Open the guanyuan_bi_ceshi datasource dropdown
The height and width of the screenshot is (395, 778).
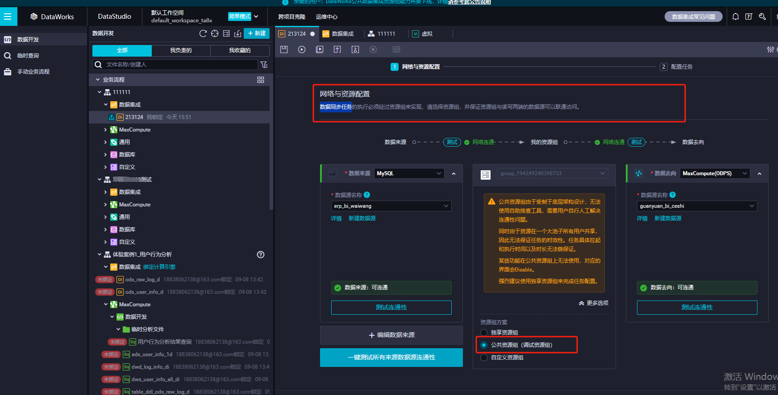pyautogui.click(x=697, y=206)
